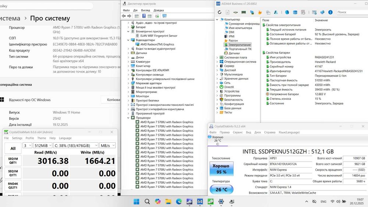
Task: Switch to AIDA64 taskbar icon
Action: pos(200,201)
